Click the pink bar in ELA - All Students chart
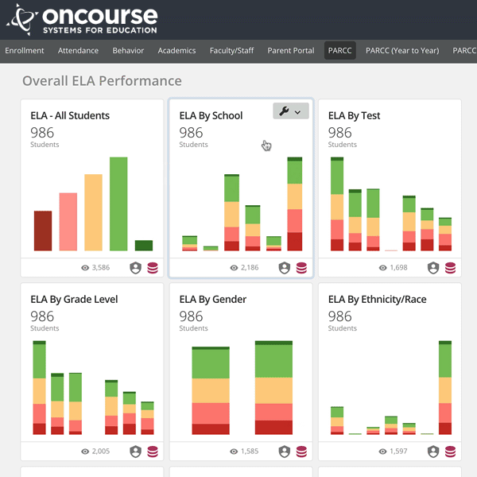Image resolution: width=477 pixels, height=477 pixels. [x=68, y=222]
